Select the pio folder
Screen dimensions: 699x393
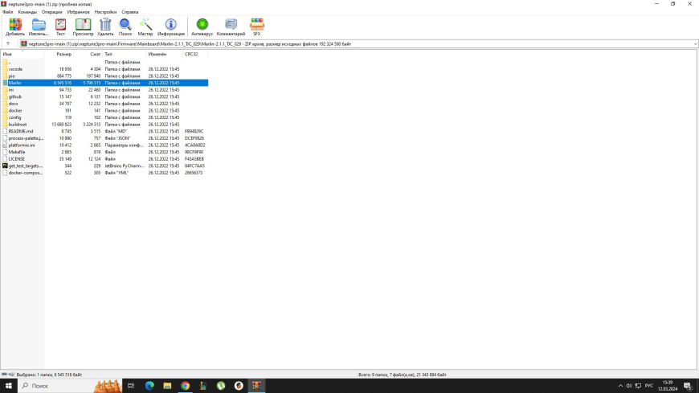click(11, 76)
